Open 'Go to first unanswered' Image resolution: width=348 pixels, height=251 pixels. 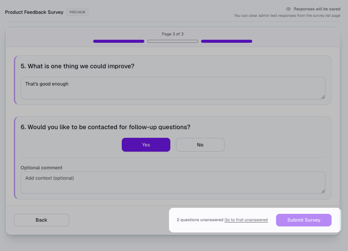[x=246, y=220]
